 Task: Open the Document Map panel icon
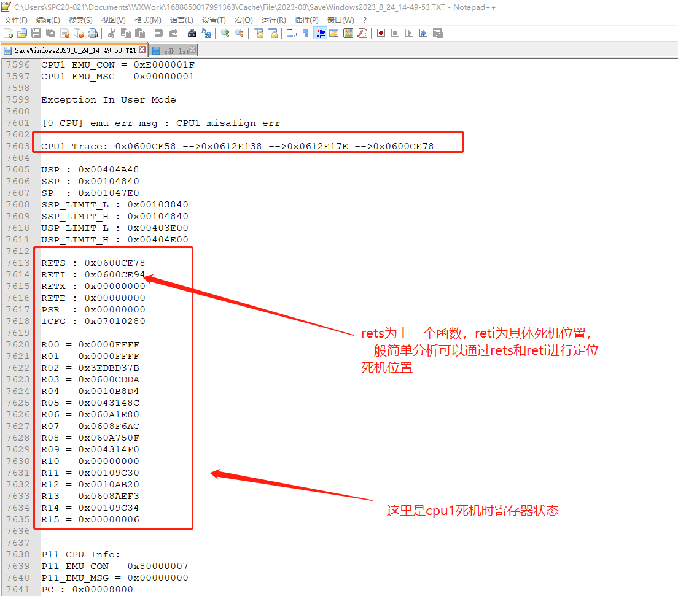pos(348,33)
